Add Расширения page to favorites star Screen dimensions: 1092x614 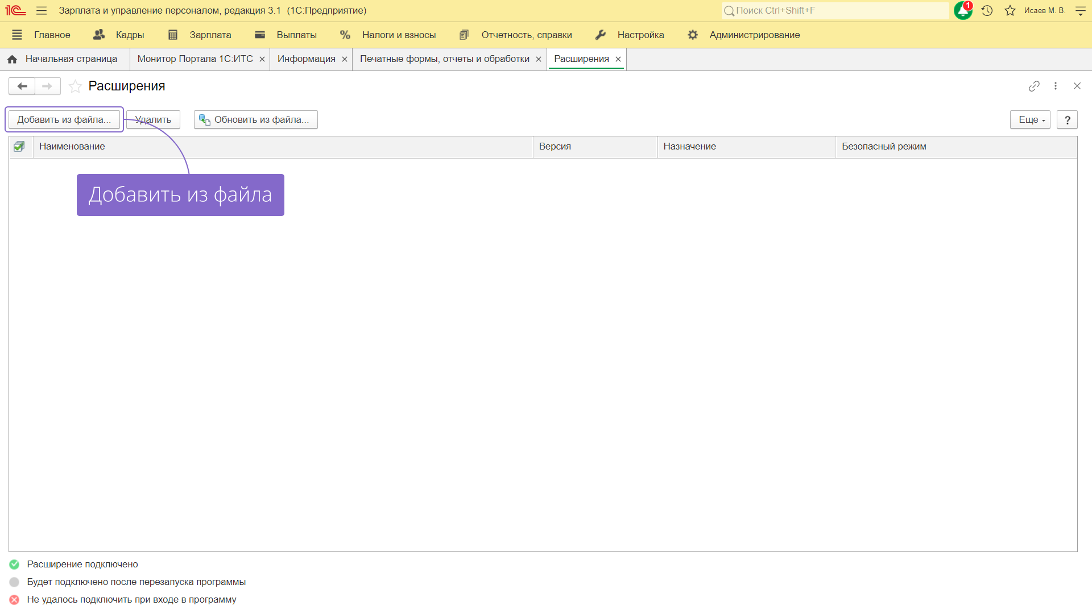click(75, 86)
